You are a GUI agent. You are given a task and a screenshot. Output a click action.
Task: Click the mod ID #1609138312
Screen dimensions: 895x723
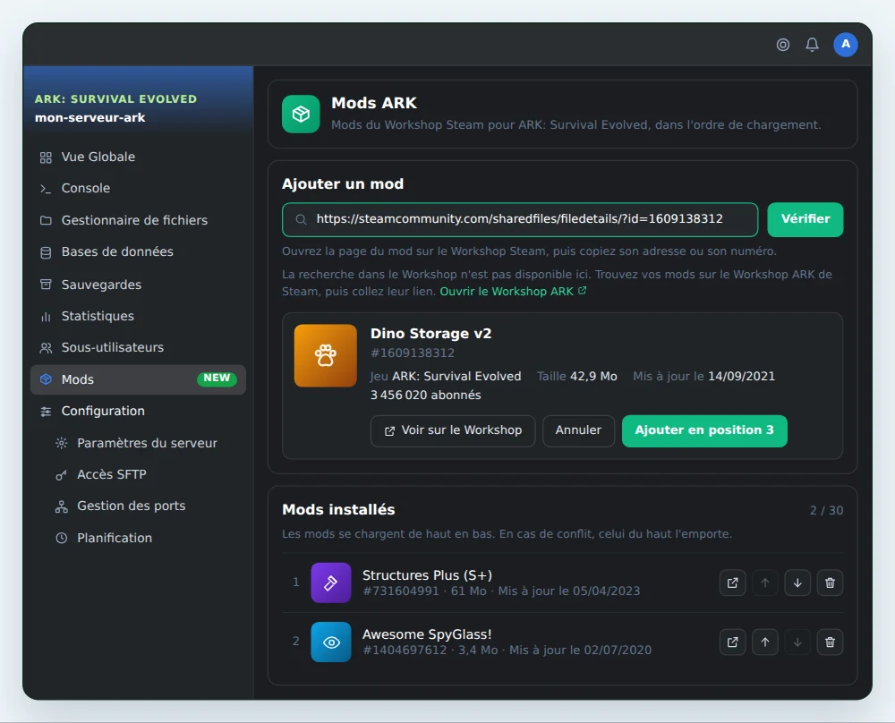(412, 353)
